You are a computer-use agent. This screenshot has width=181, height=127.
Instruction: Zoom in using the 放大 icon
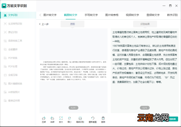click(61, 120)
